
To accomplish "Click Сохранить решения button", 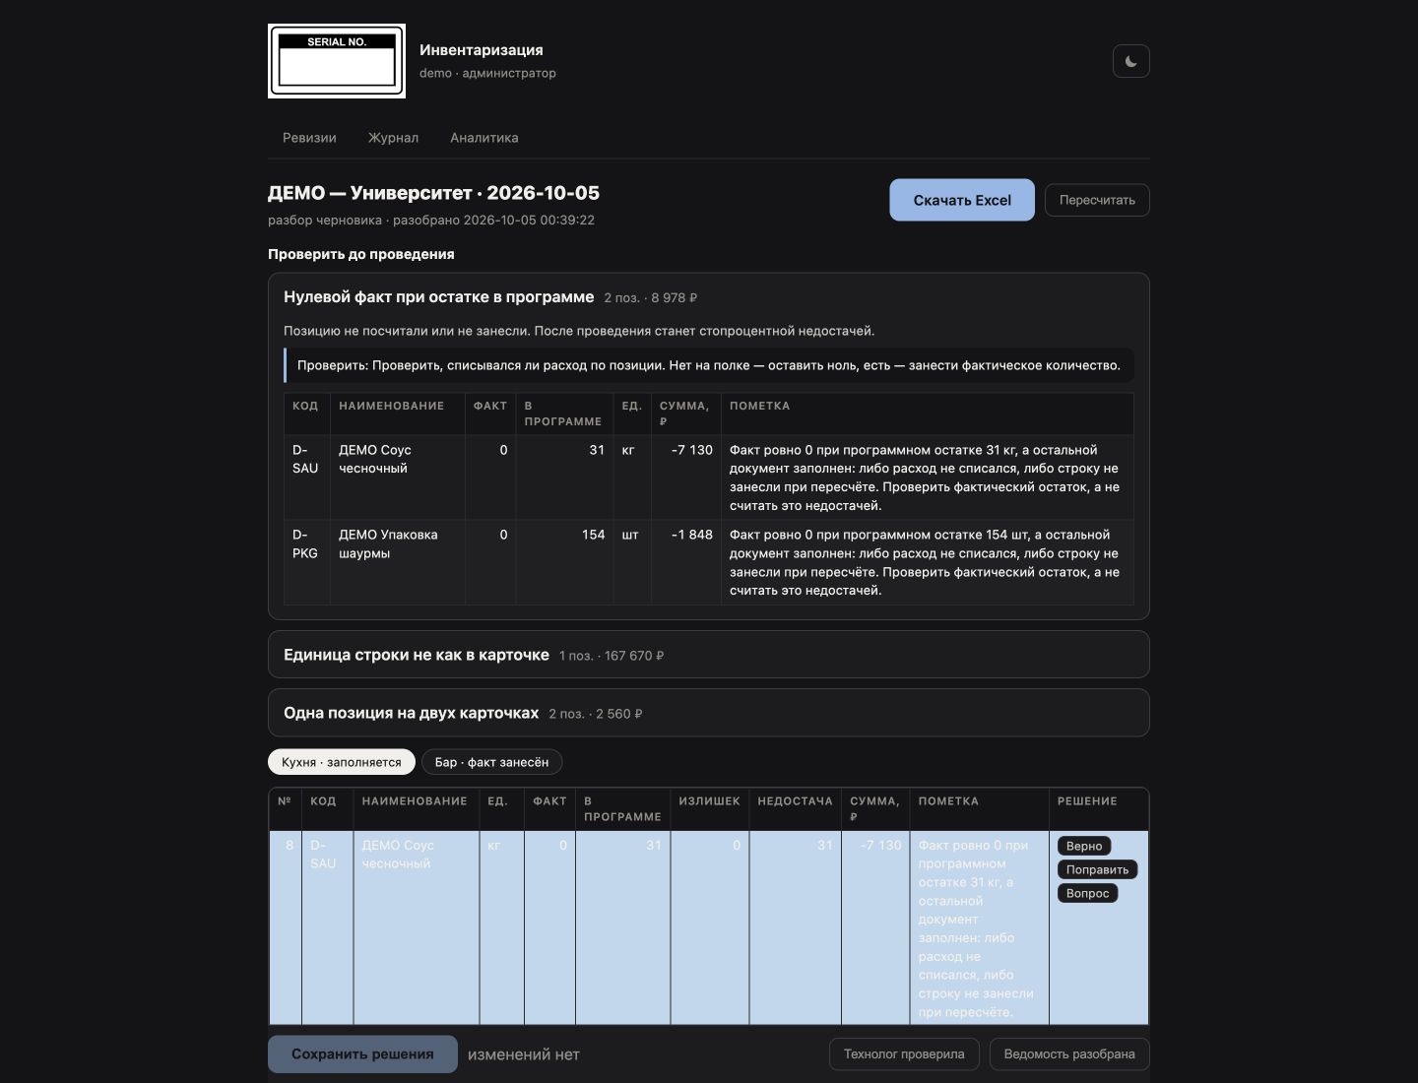I will 362,1053.
